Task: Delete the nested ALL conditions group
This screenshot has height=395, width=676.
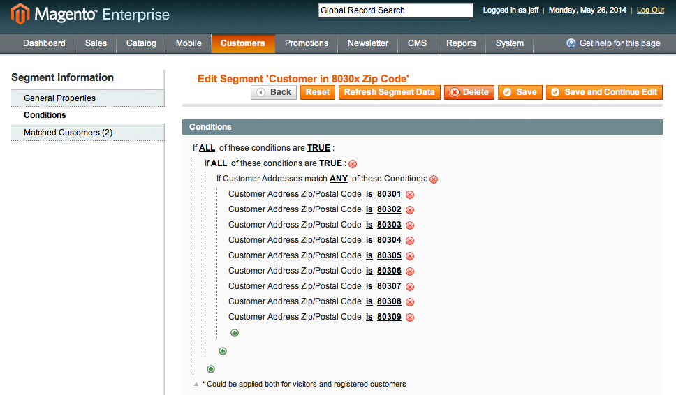Action: 353,164
